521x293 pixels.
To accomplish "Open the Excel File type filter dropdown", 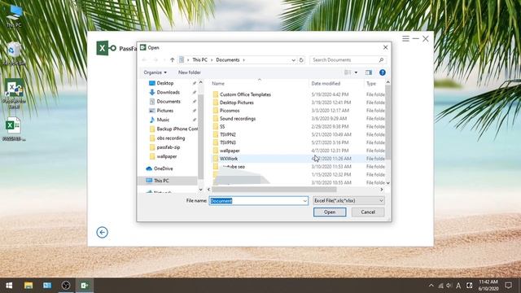I will pyautogui.click(x=348, y=201).
